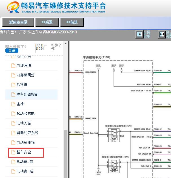Viewport: 171px width, 178px height.
Task: Open the 电动窗-后 entry
Action: pos(25,171)
